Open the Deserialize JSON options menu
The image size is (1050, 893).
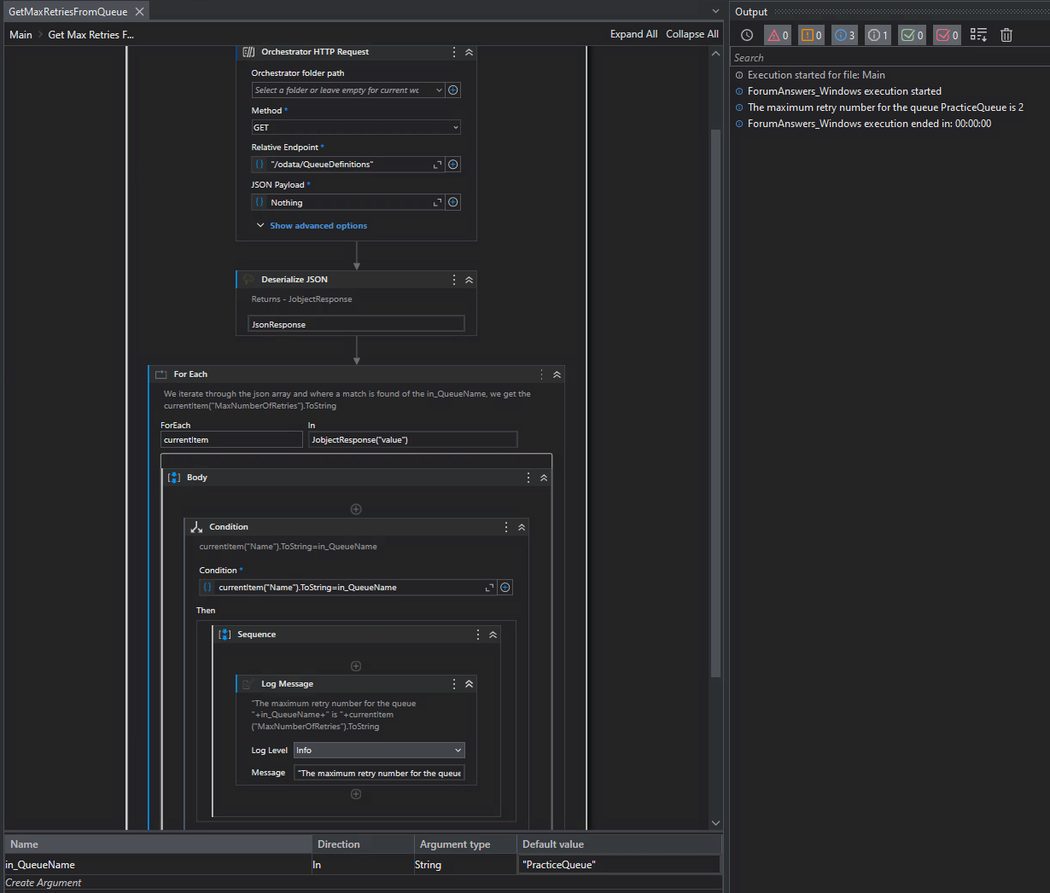point(453,279)
